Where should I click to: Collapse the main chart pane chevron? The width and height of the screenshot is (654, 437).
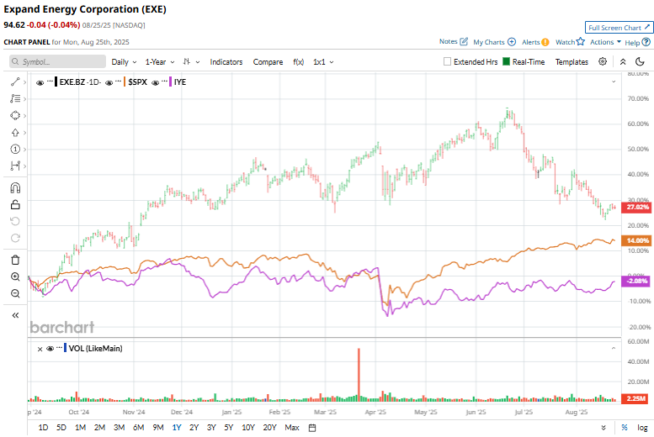pos(614,82)
